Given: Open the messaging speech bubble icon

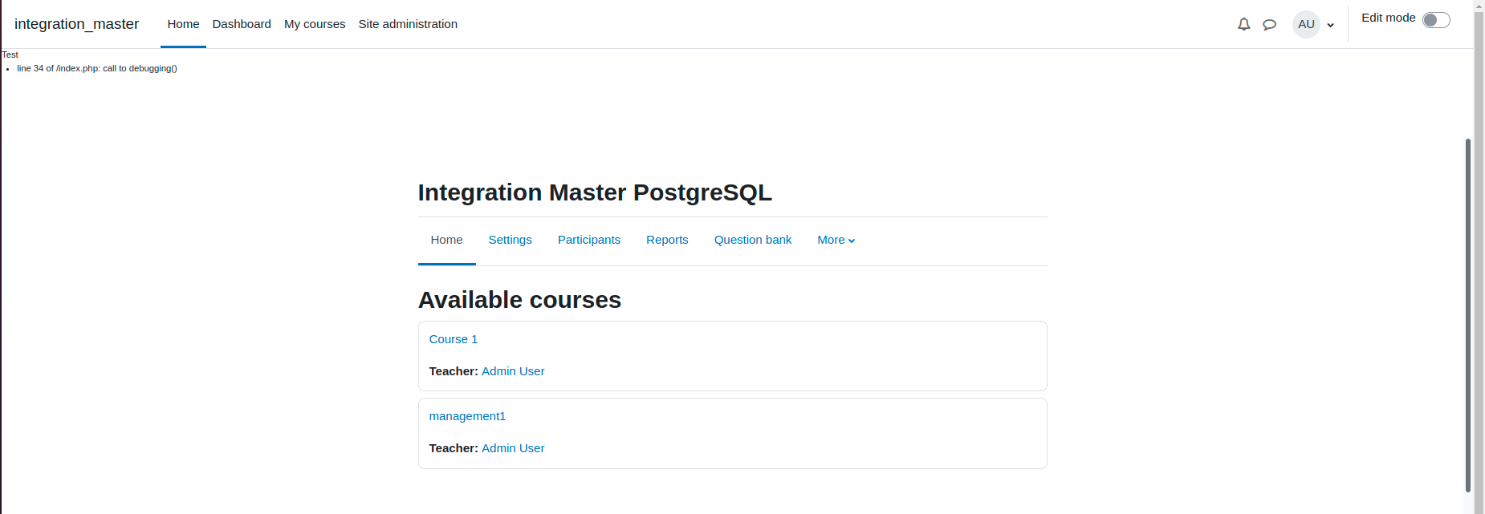Looking at the screenshot, I should (1269, 24).
